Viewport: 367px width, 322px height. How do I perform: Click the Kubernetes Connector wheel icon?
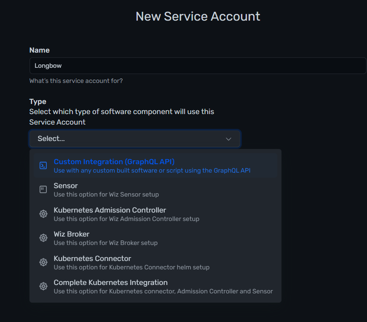(x=43, y=262)
